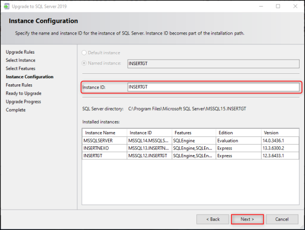Select the INSERTNEXO instance row
The width and height of the screenshot is (305, 230).
click(x=190, y=148)
